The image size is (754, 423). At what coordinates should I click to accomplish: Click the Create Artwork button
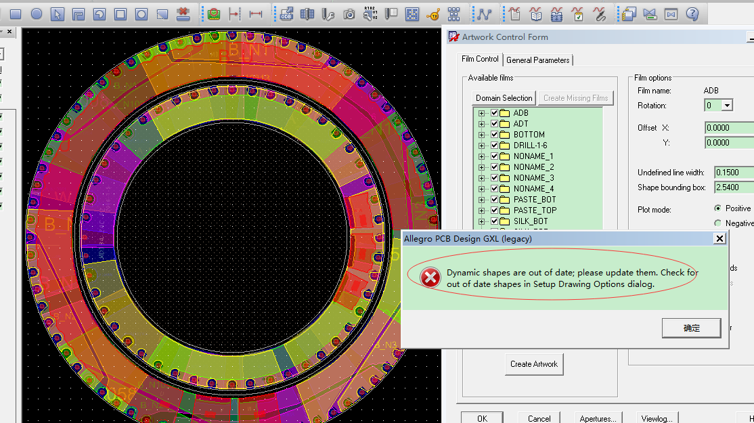pyautogui.click(x=534, y=364)
